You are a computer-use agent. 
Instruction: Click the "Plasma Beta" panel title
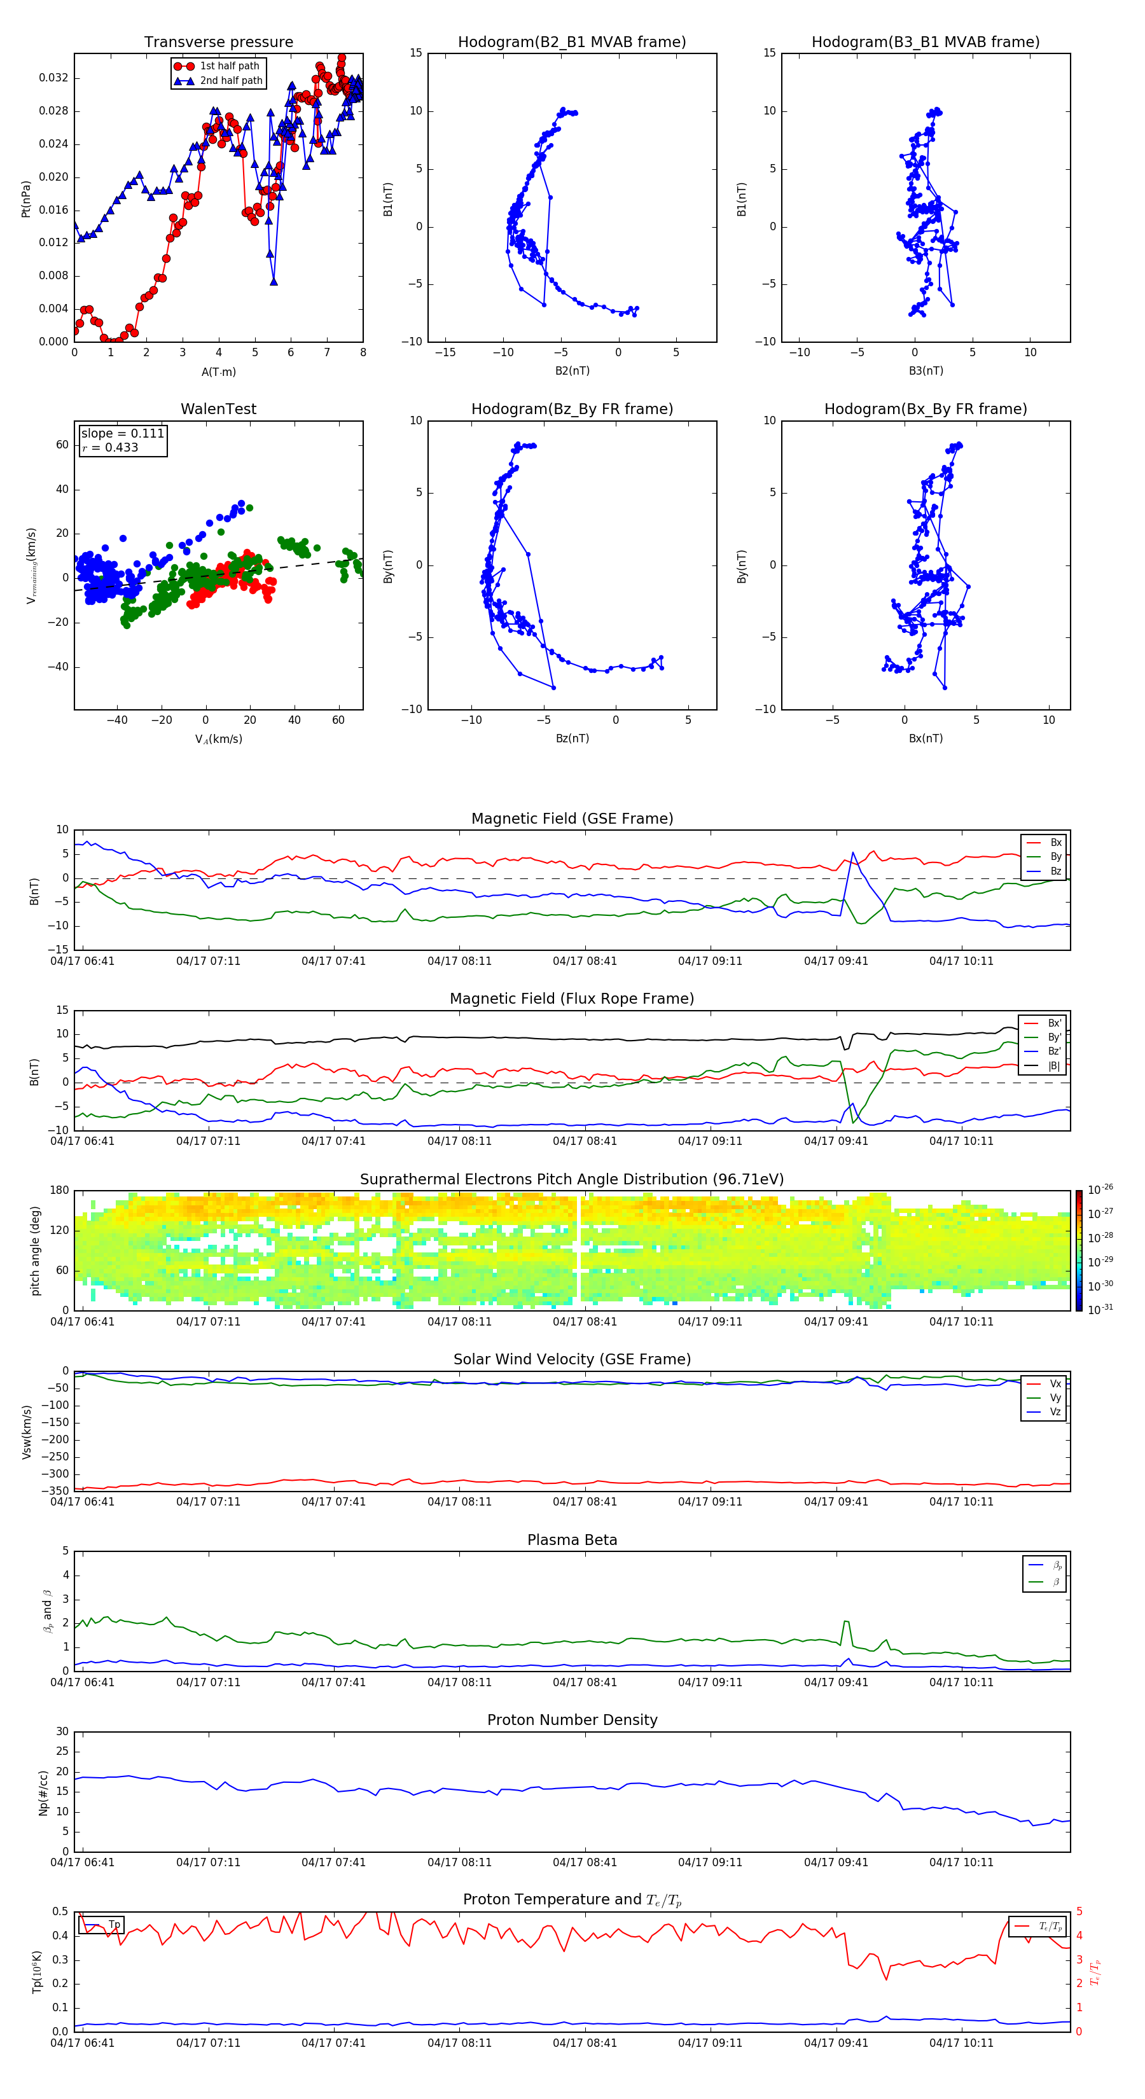[x=572, y=1540]
